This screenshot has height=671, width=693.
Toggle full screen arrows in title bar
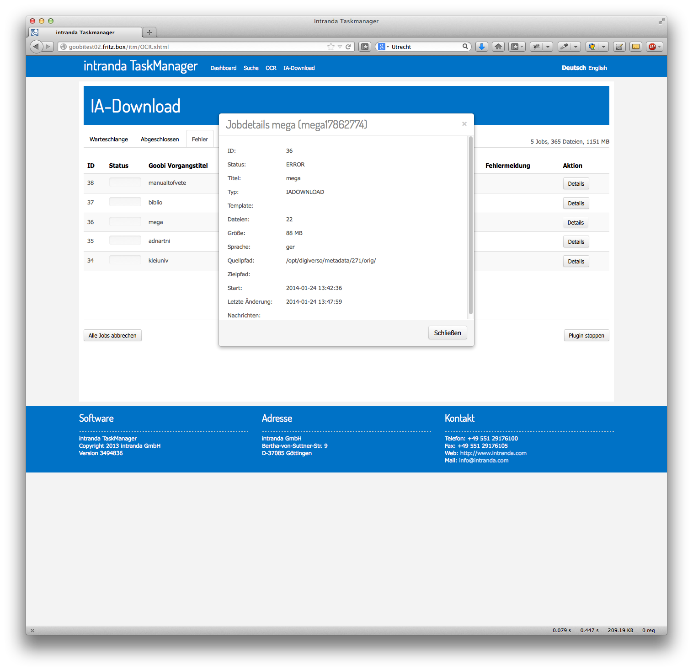pyautogui.click(x=661, y=21)
